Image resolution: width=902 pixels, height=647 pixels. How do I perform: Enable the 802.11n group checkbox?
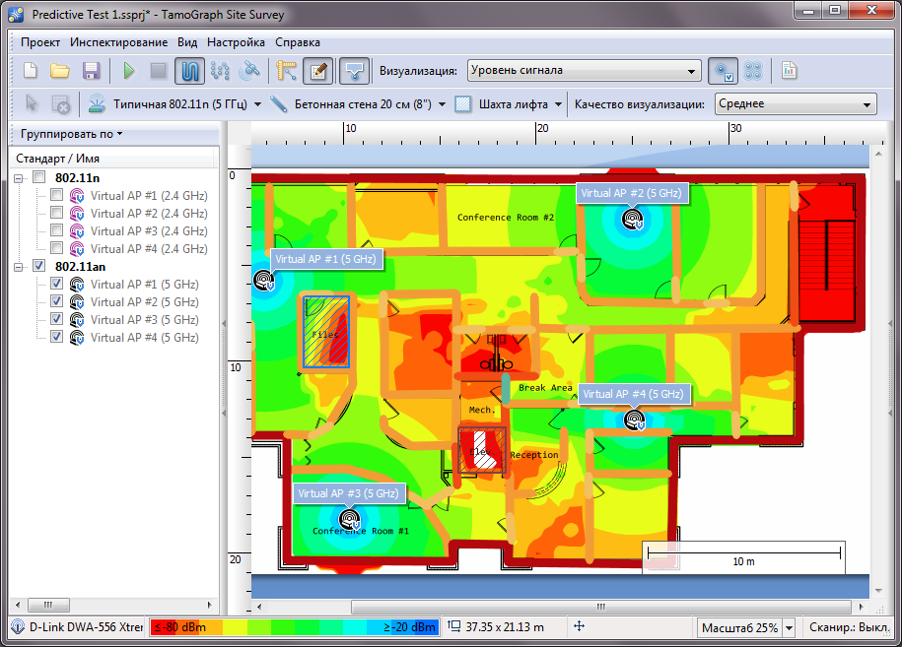[39, 177]
